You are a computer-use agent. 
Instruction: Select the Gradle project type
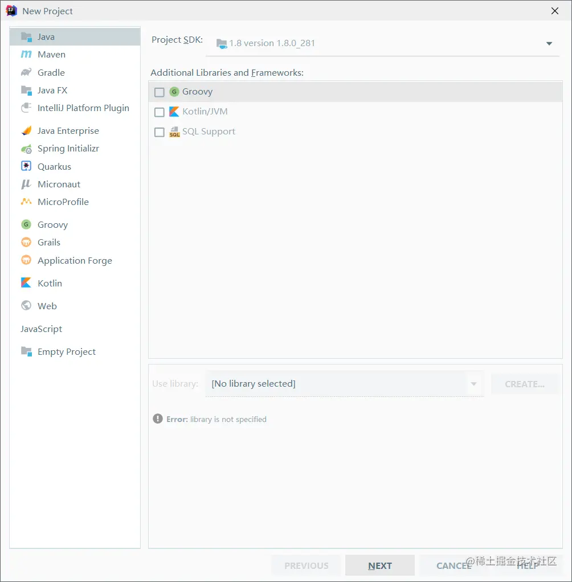(75, 72)
